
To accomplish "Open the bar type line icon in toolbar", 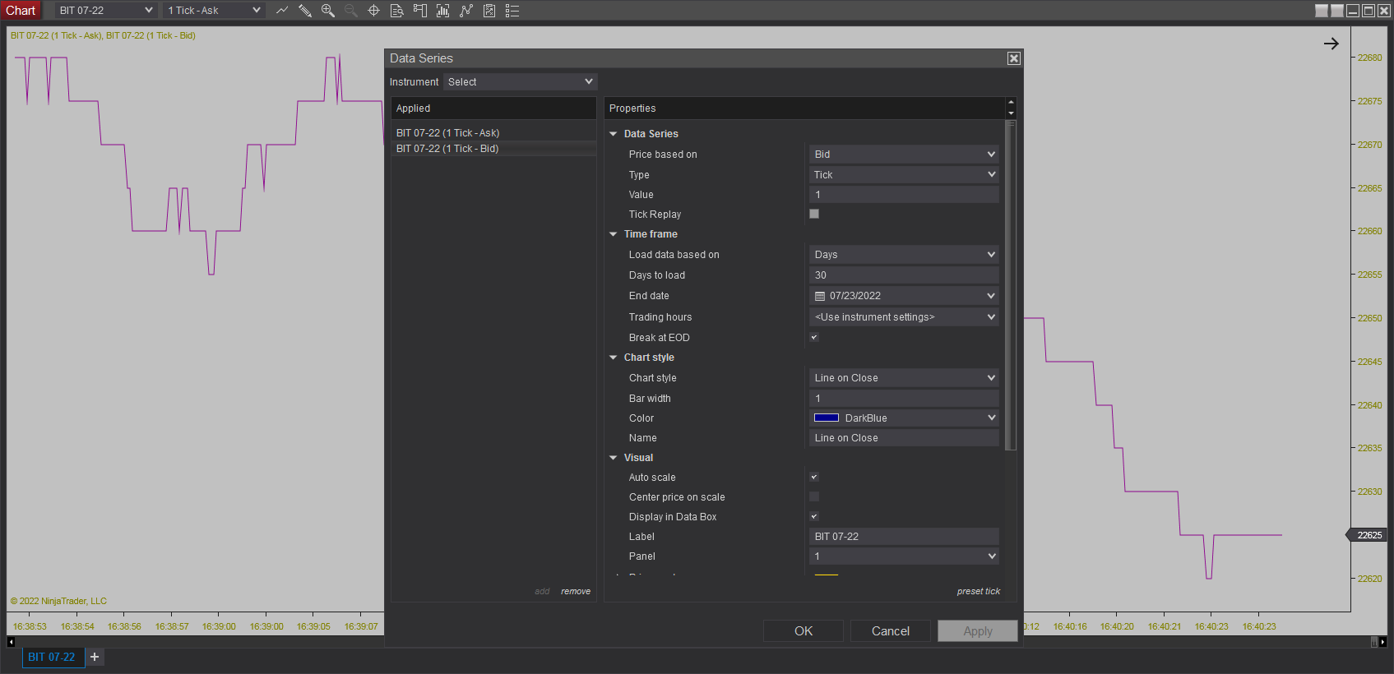I will [282, 11].
